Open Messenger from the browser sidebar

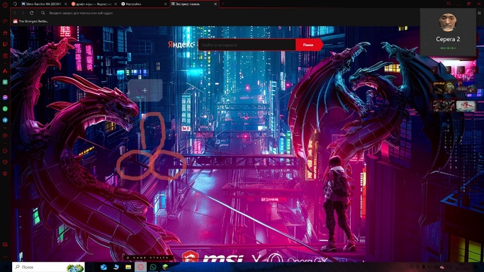coord(5,98)
